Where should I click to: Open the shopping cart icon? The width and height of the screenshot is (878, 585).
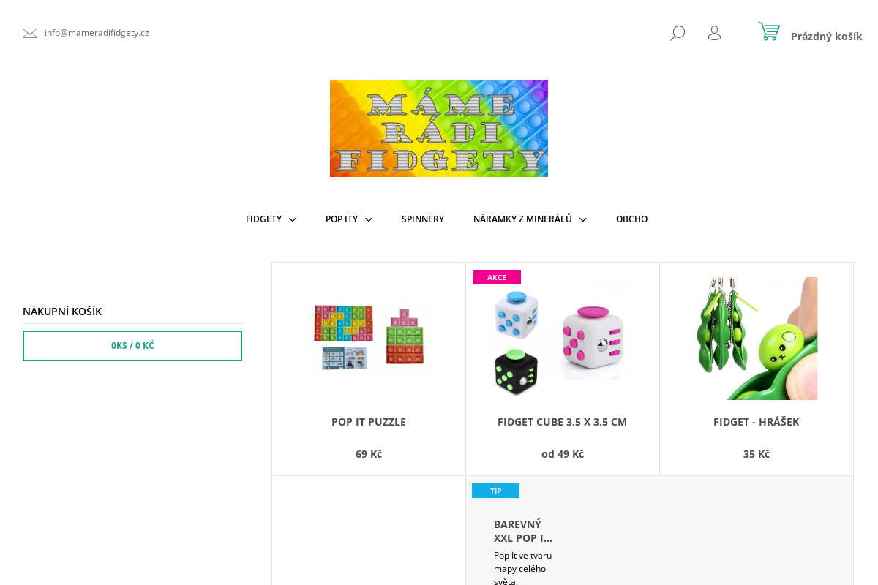pyautogui.click(x=769, y=31)
